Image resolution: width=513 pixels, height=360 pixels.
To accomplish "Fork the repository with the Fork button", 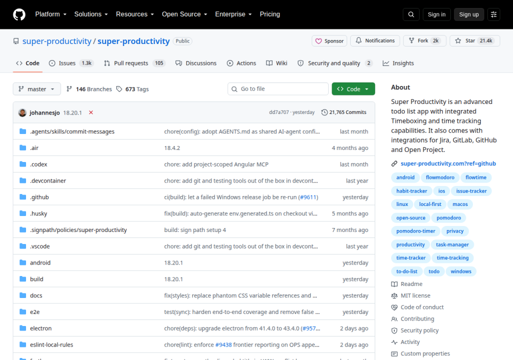I will point(425,41).
